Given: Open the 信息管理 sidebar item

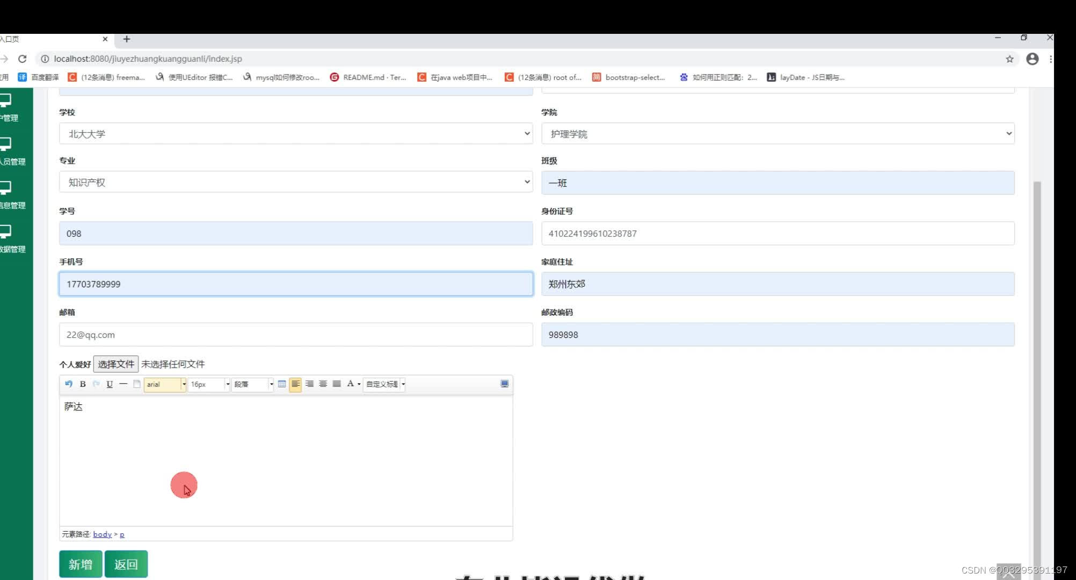Looking at the screenshot, I should pyautogui.click(x=12, y=195).
